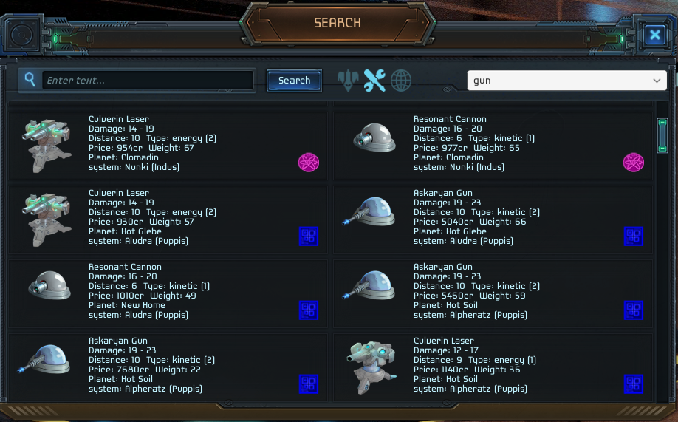Viewport: 678px width, 422px height.
Task: Toggle the equipment wrench filter icon
Action: (374, 81)
